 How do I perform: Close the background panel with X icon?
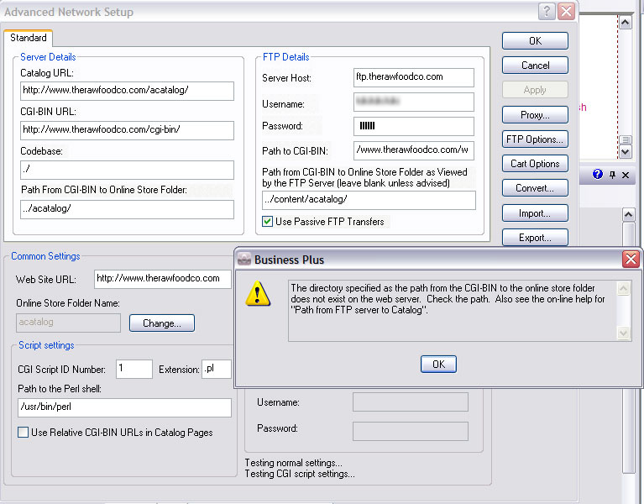pyautogui.click(x=626, y=175)
